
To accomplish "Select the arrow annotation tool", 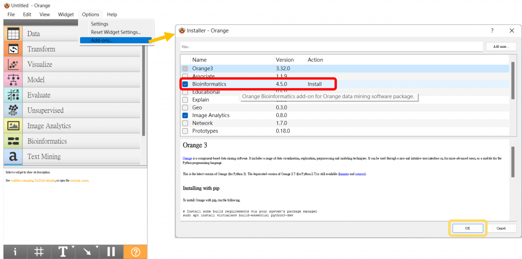I will click(x=87, y=252).
